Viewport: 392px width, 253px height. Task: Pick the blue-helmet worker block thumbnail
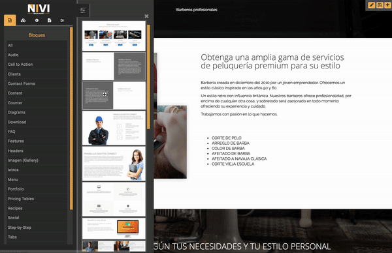tap(114, 128)
